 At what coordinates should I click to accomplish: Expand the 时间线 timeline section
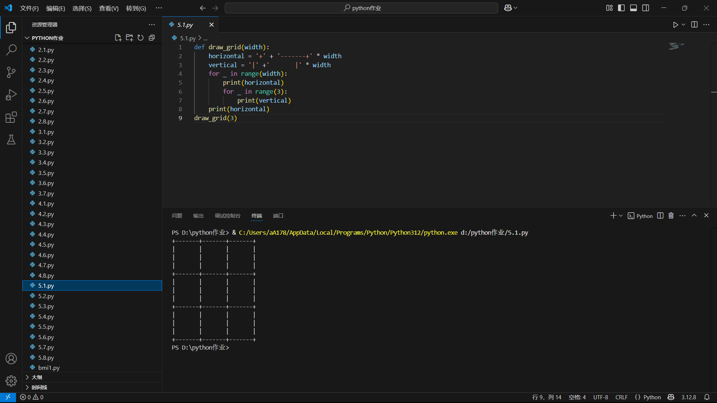pyautogui.click(x=39, y=387)
